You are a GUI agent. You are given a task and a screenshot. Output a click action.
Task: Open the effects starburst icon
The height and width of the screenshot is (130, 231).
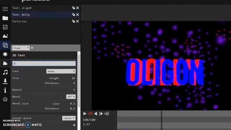(x=5, y=54)
